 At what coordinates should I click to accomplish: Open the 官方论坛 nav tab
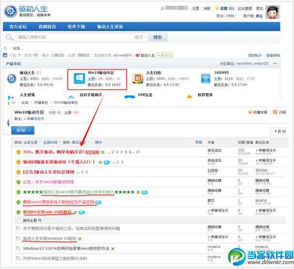click(x=18, y=27)
